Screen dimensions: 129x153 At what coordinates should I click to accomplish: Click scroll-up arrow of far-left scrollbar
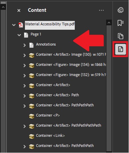click(3, 7)
